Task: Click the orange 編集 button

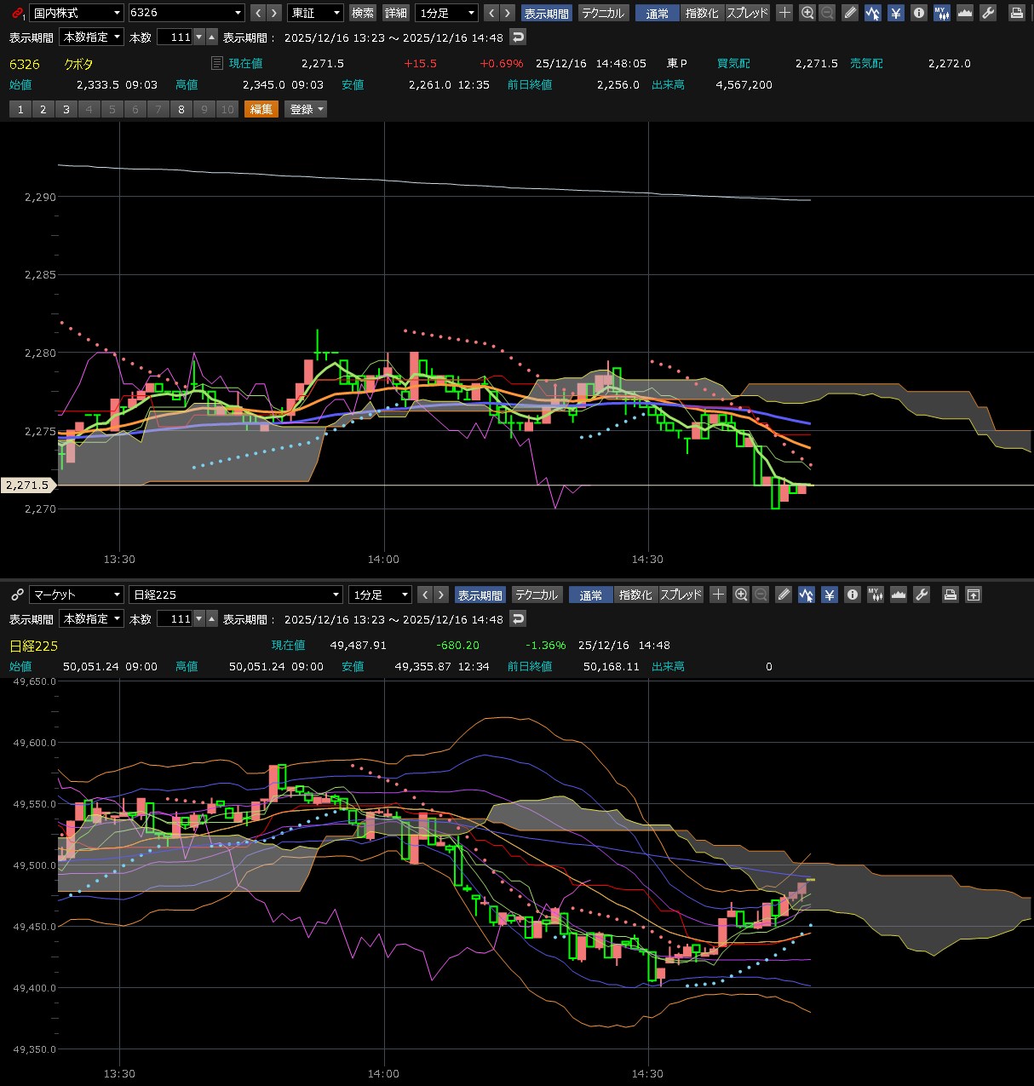Action: pyautogui.click(x=261, y=109)
